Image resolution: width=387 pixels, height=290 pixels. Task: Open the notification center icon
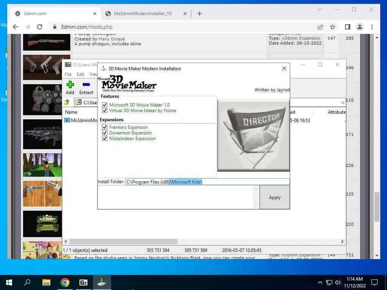coord(375,282)
